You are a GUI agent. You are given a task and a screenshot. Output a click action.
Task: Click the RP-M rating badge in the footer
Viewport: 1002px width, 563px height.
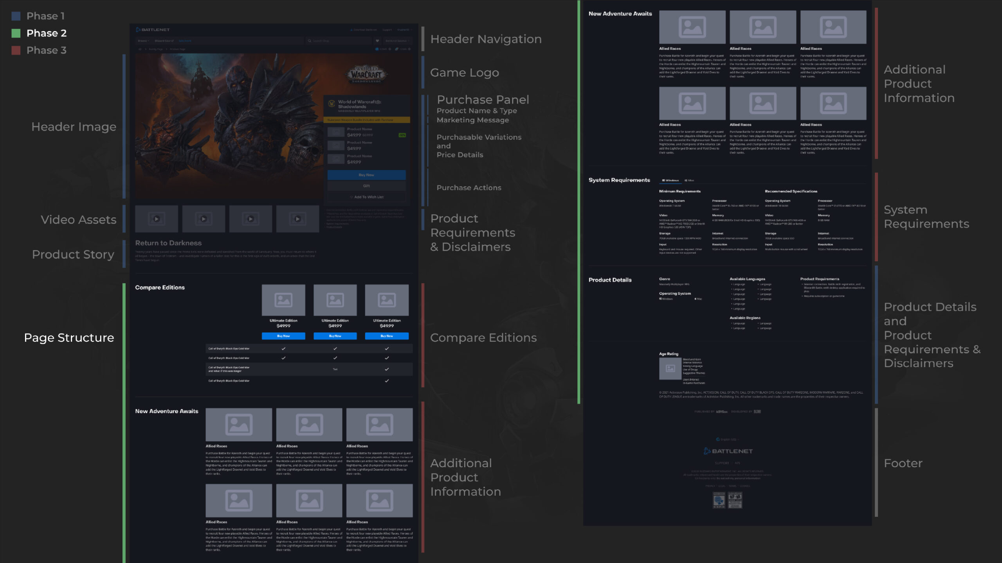click(735, 500)
